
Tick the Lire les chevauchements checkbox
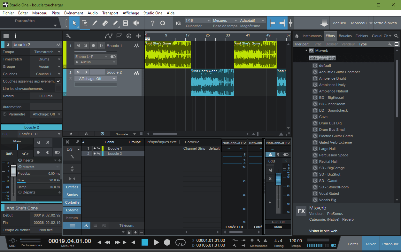tap(58, 89)
